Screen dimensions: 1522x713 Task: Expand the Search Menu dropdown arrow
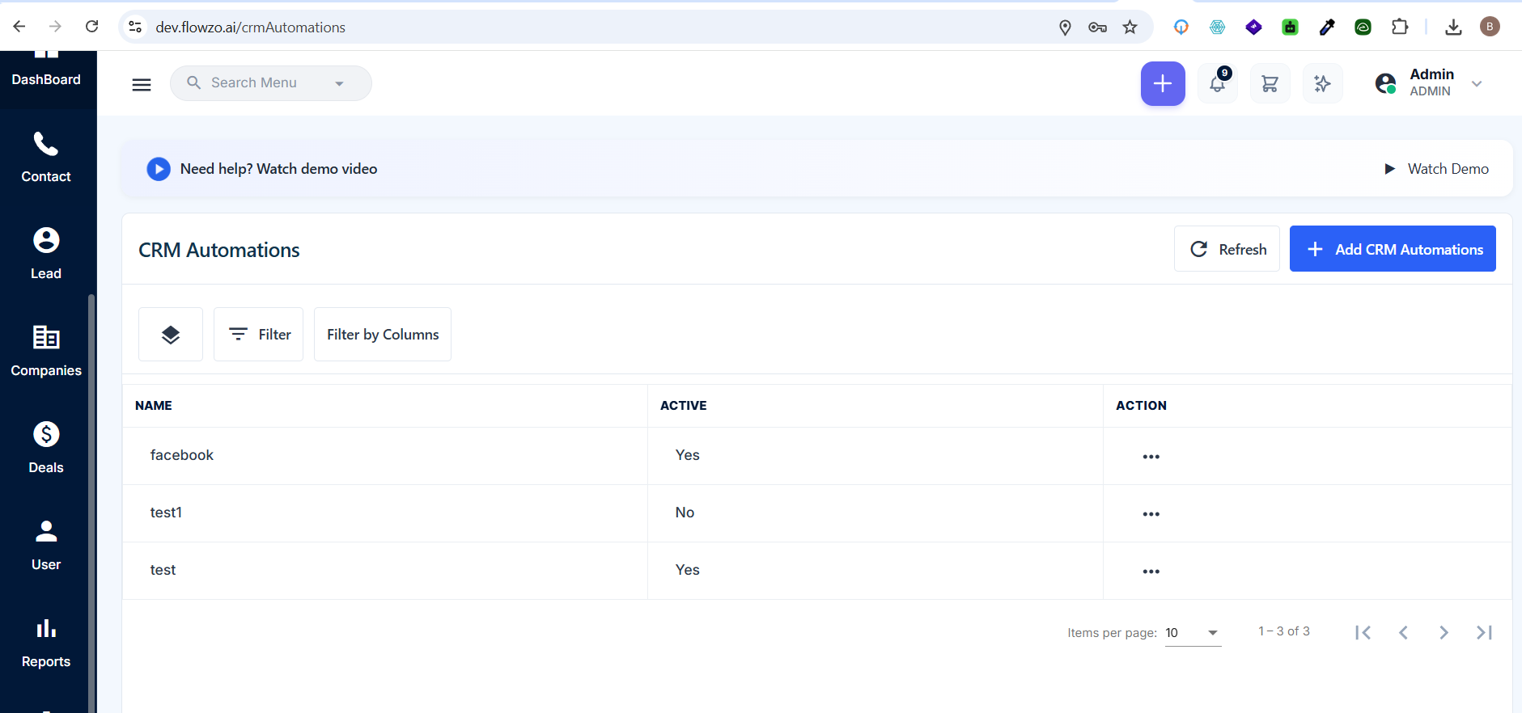(340, 83)
